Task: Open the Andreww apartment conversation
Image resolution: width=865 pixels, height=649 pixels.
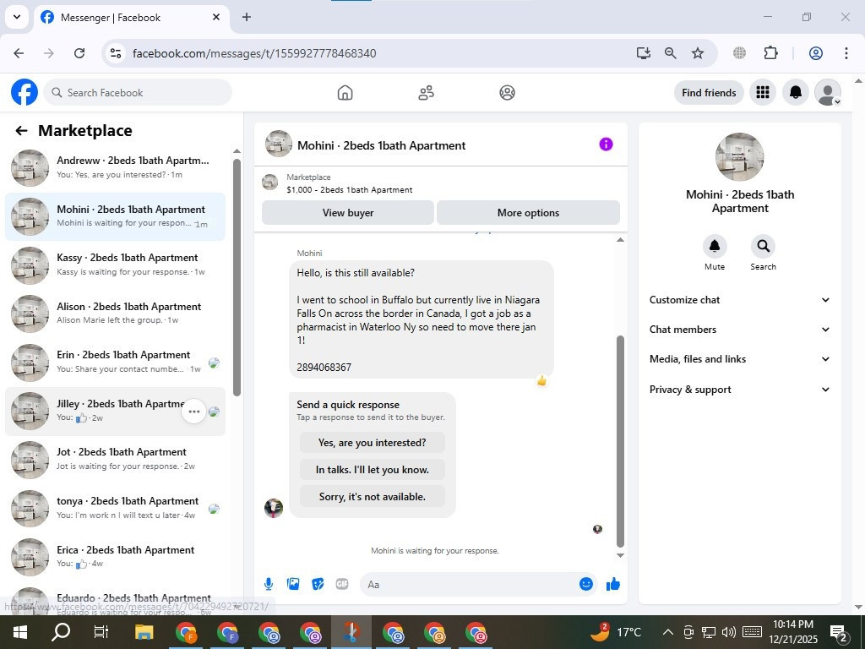Action: (115, 168)
